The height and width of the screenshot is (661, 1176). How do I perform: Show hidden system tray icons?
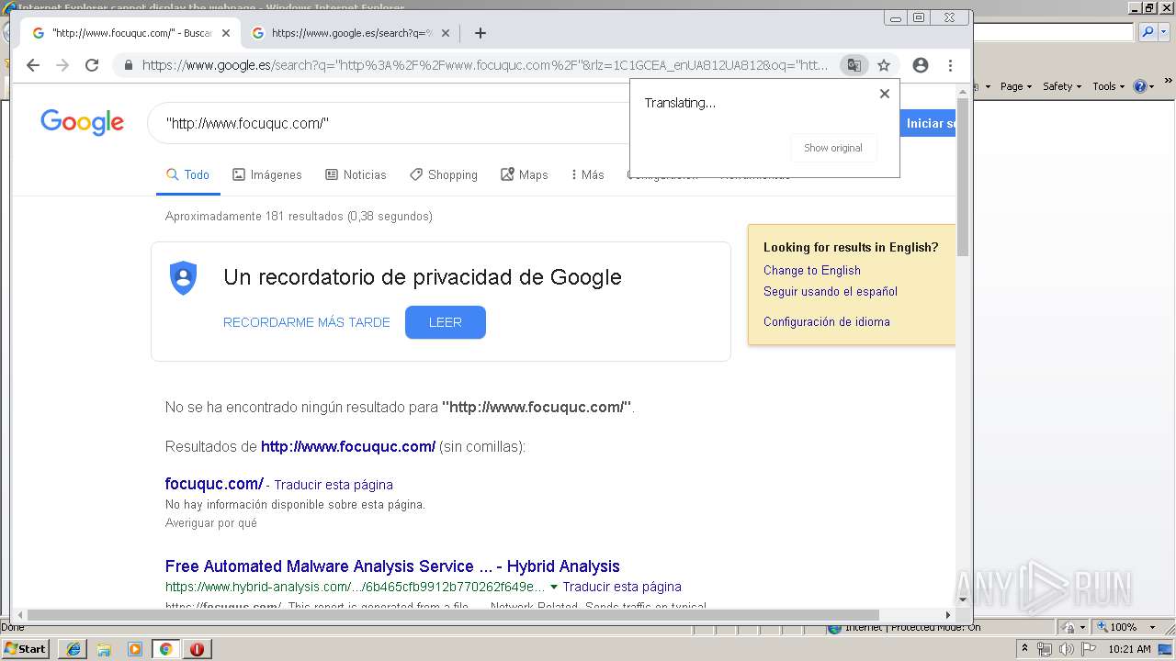(x=1024, y=649)
